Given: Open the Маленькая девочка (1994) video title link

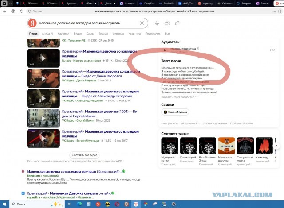Looking at the screenshot, I should [100, 114].
